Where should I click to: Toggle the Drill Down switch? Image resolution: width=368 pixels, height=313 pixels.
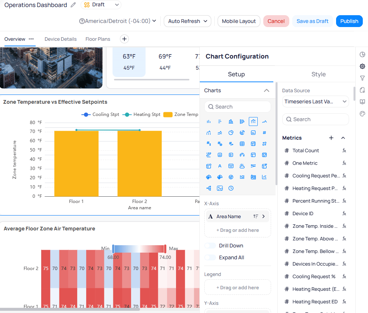[210, 246]
